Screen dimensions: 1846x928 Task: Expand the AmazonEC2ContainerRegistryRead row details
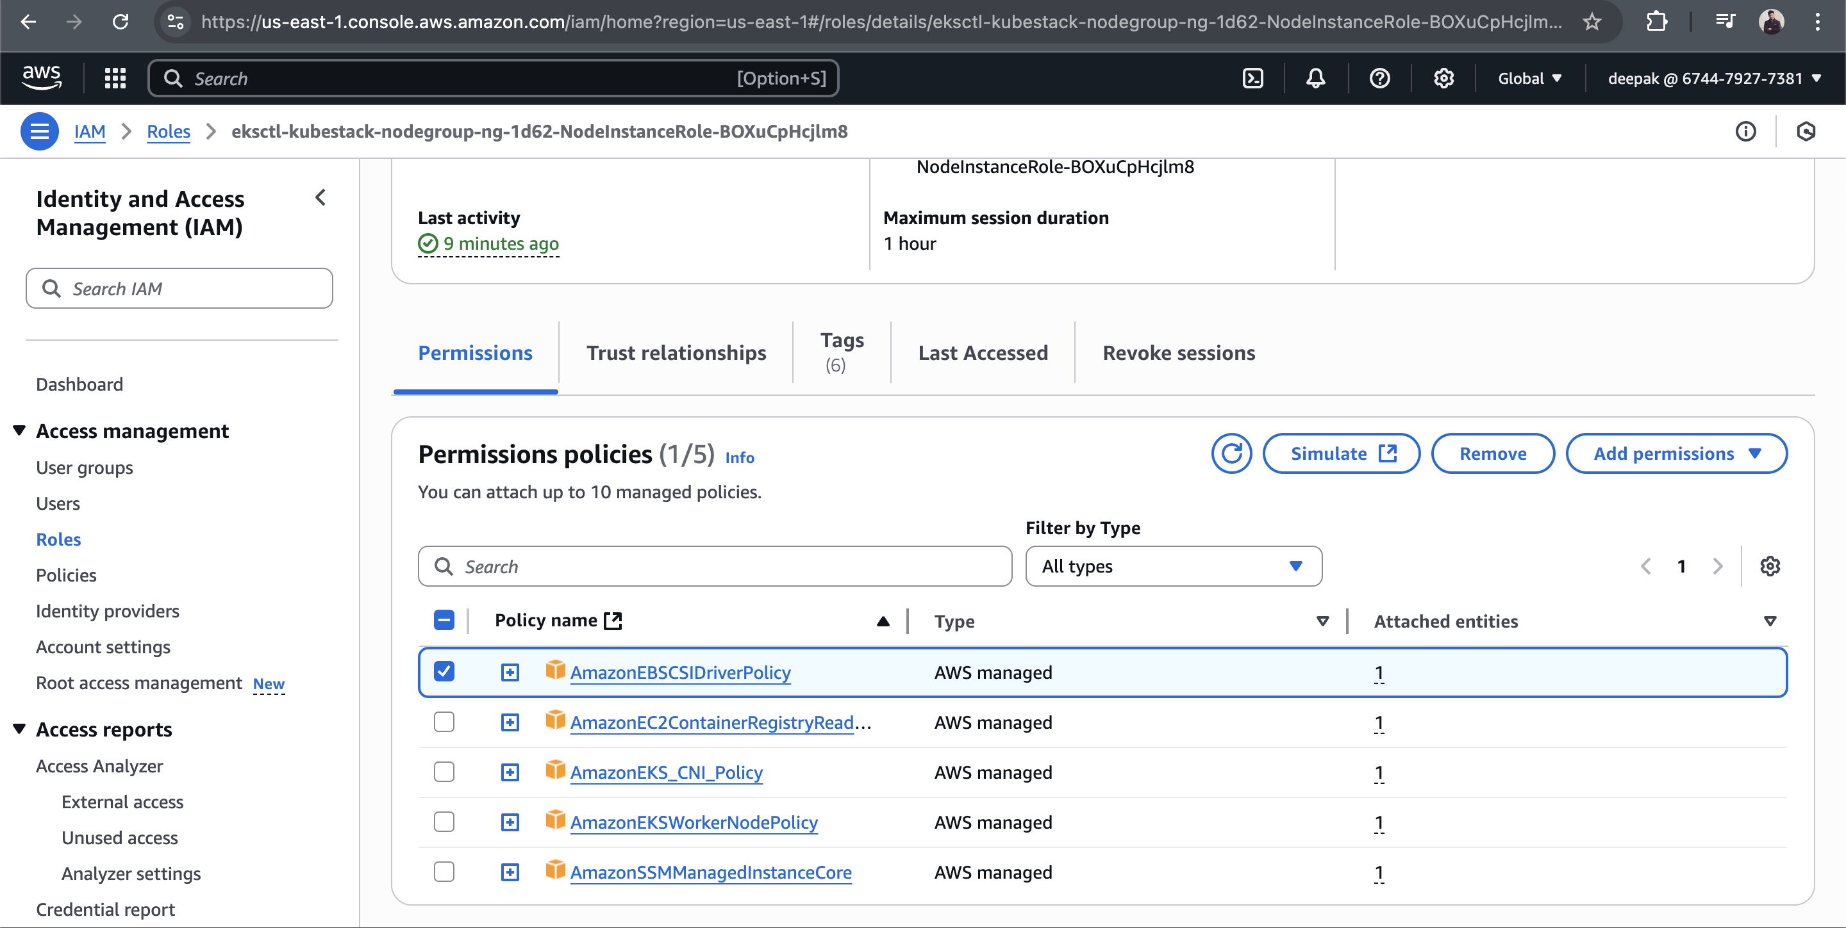point(510,722)
